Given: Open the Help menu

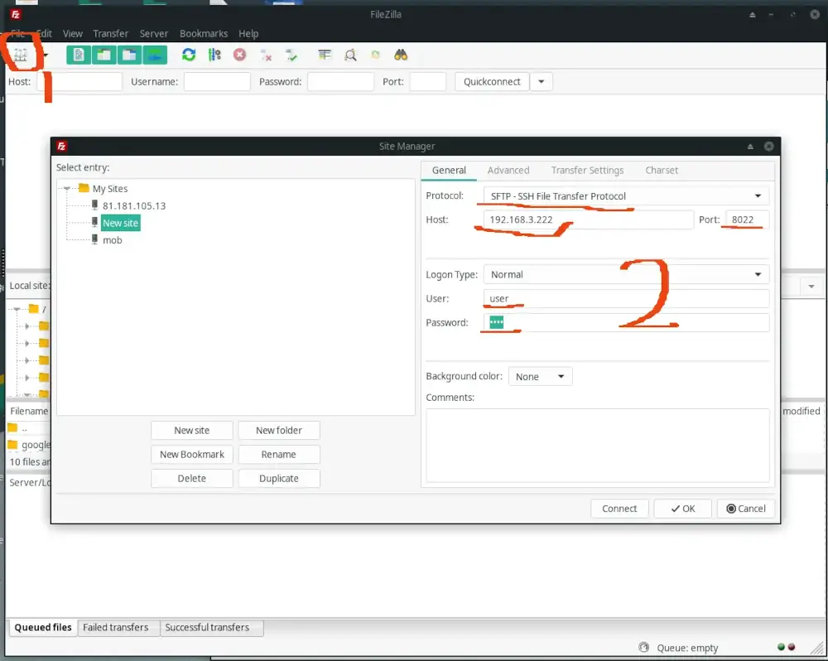Looking at the screenshot, I should click(x=248, y=34).
